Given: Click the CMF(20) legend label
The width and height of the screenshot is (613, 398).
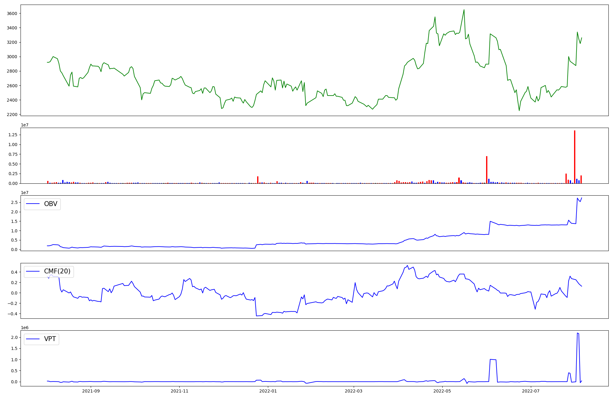Looking at the screenshot, I should (x=57, y=271).
